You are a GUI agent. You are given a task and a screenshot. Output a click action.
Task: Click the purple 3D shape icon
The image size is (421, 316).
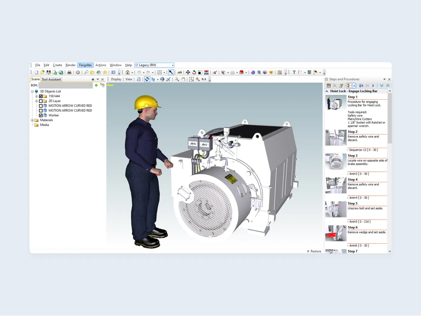pos(253,72)
